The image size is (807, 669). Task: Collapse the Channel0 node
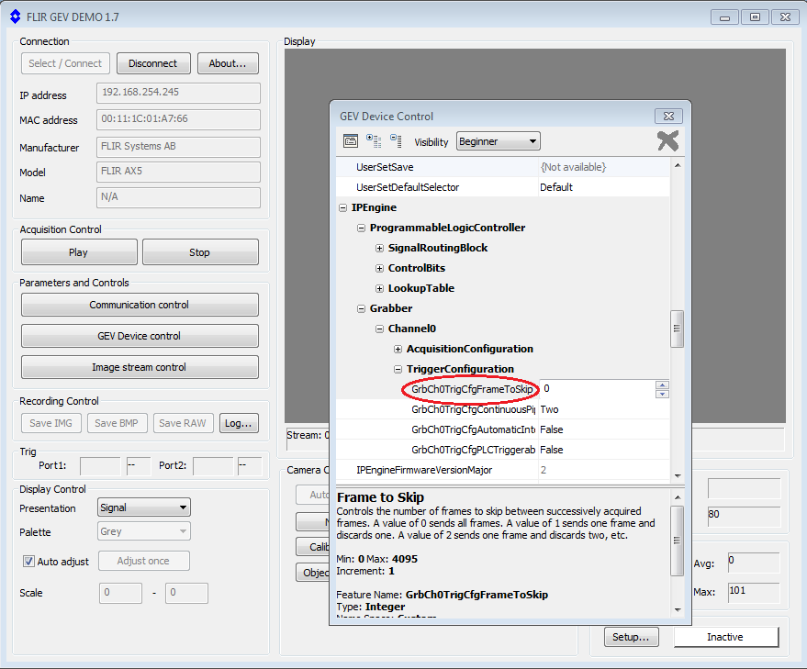pos(379,329)
